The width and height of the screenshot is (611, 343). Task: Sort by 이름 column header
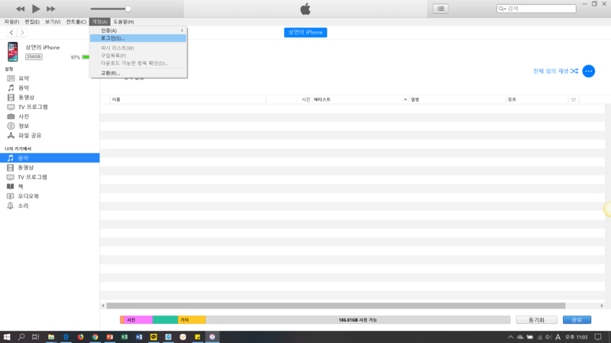tap(188, 100)
